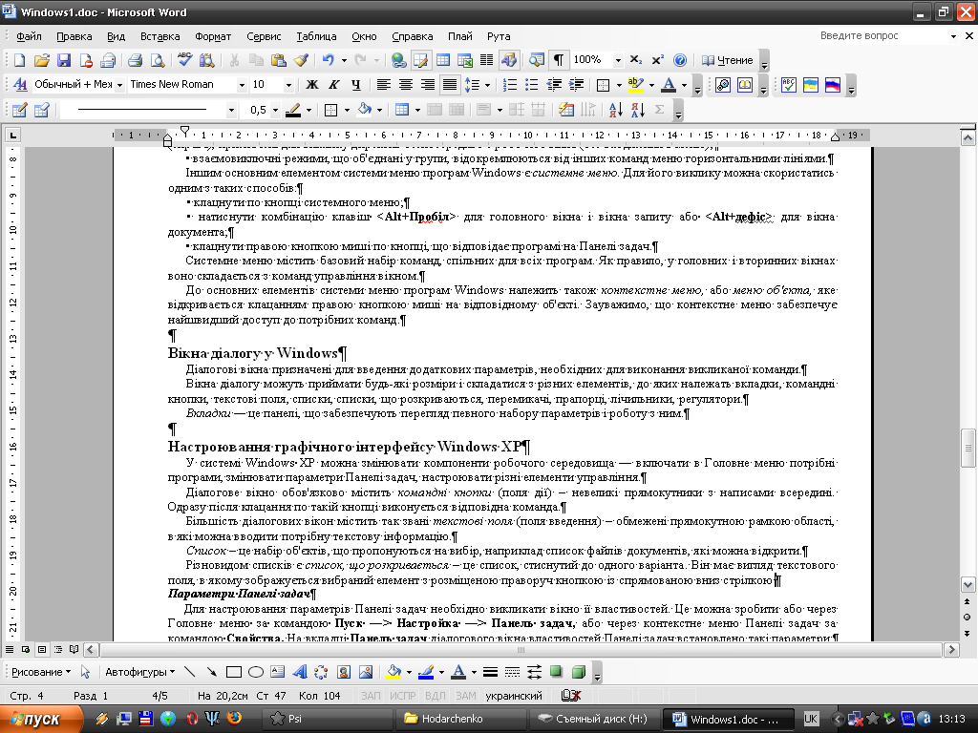978x733 pixels.
Task: Open the 100% zoom dropdown
Action: [x=618, y=60]
